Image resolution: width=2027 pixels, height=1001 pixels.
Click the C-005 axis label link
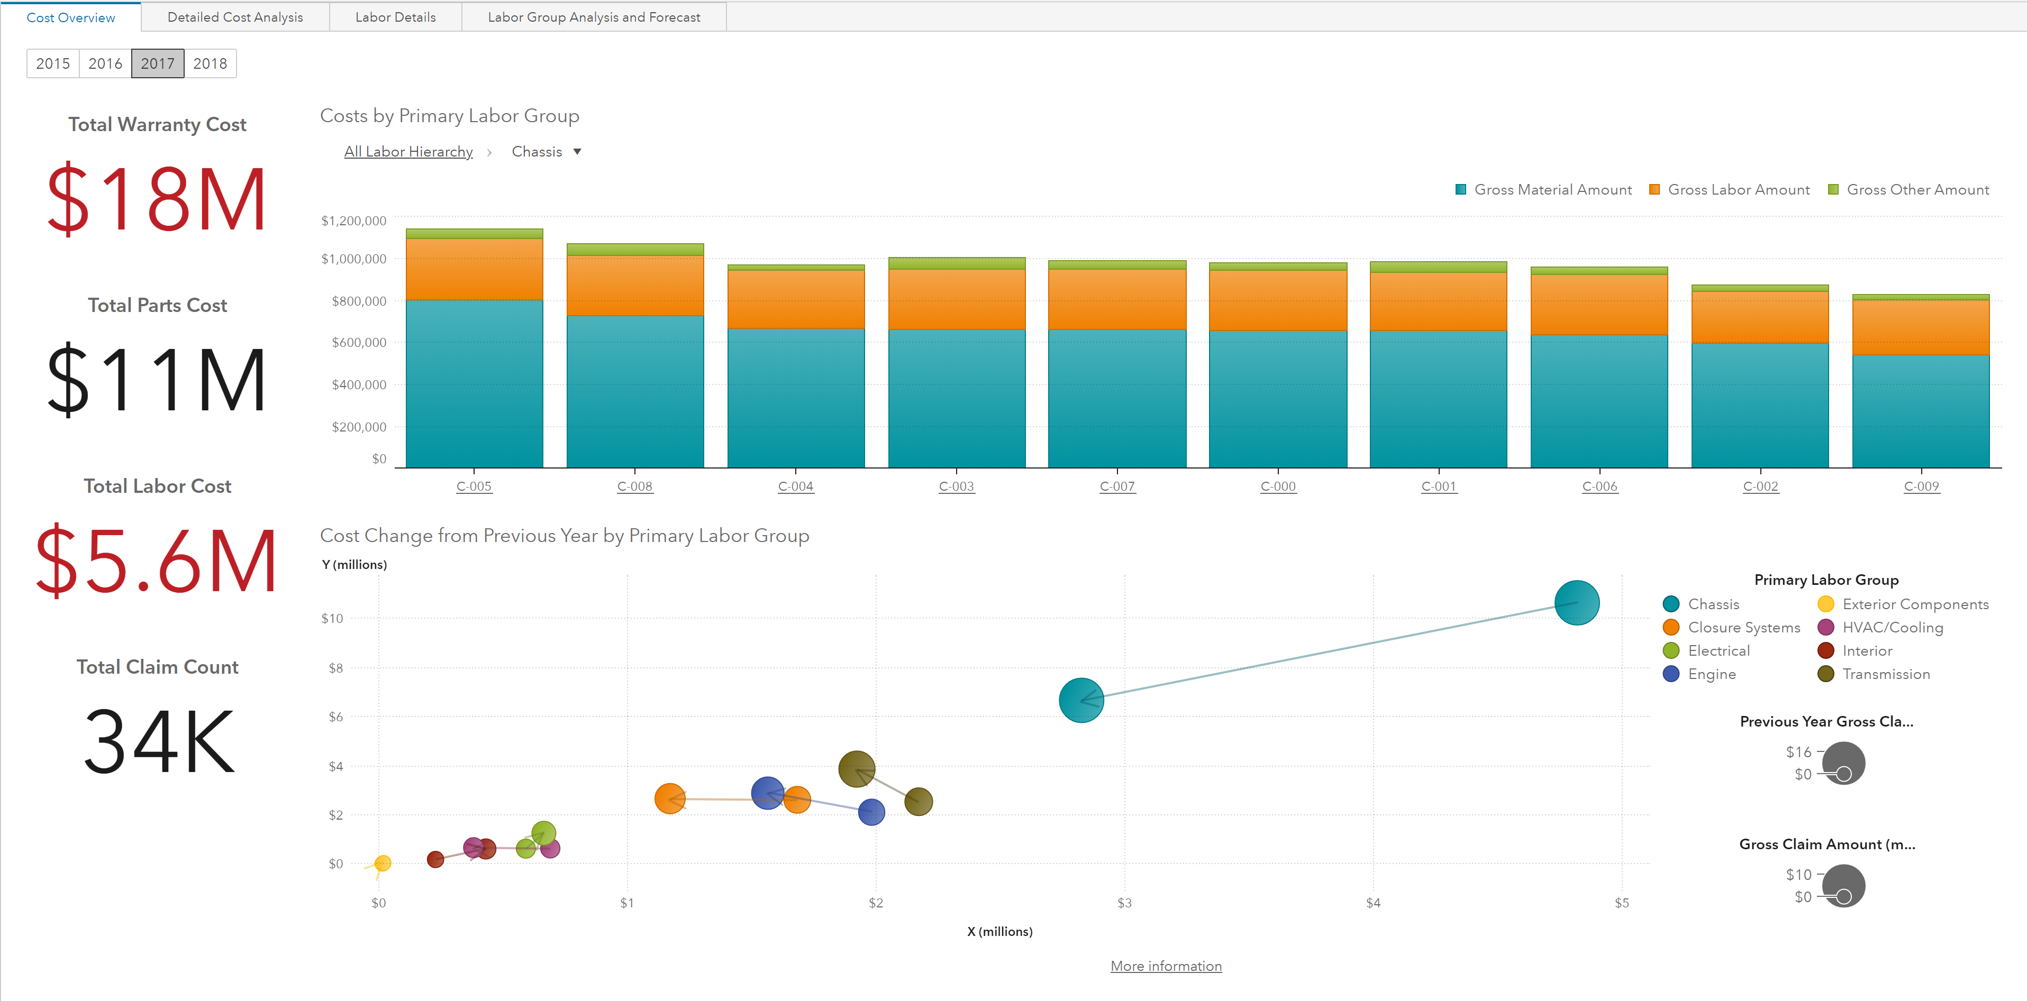474,486
